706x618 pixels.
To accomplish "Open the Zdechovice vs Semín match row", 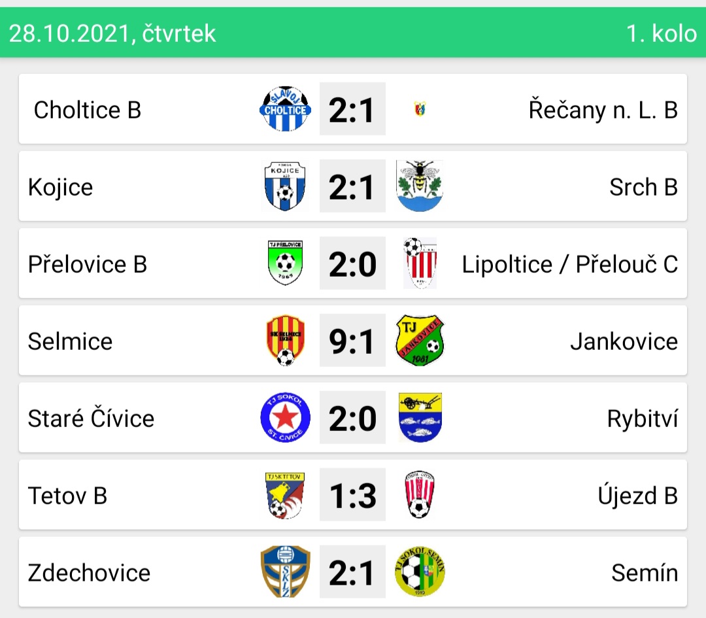I will click(x=353, y=572).
